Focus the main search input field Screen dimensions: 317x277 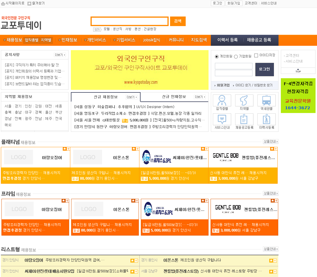click(130, 21)
